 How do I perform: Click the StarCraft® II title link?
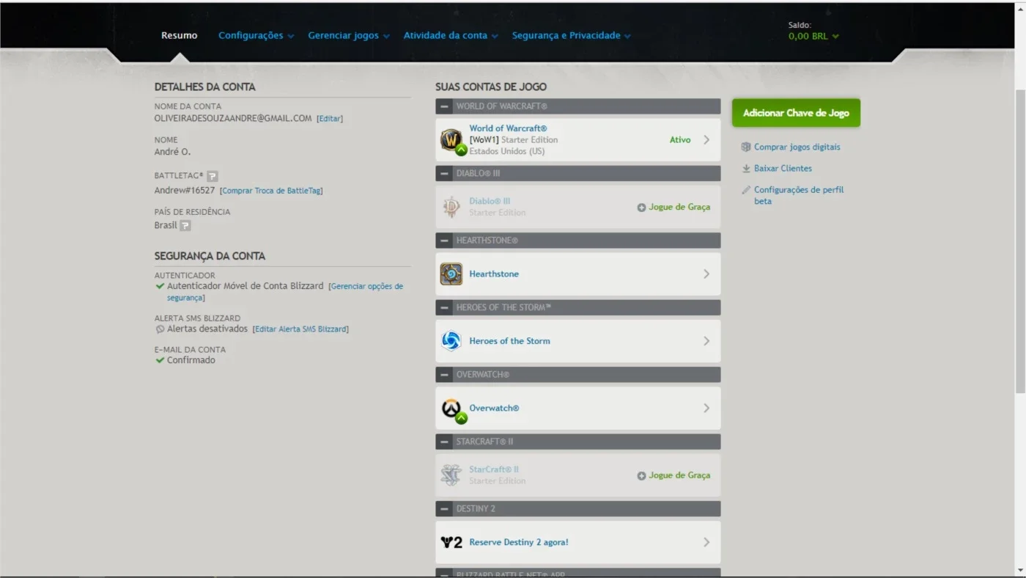tap(494, 469)
